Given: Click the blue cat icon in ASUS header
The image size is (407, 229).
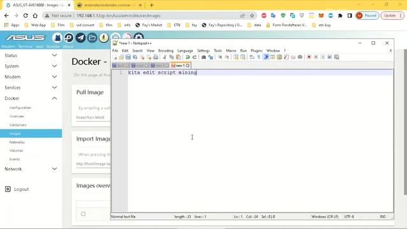Looking at the screenshot, I should coord(57,38).
